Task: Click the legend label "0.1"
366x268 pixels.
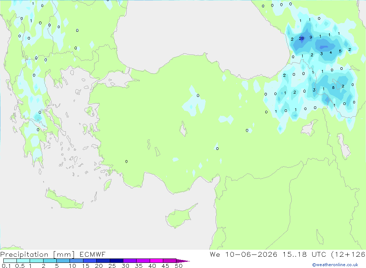Action: pos(6,266)
